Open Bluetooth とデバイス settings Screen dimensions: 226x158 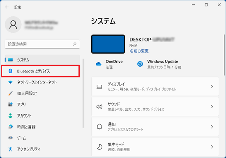coord(40,71)
